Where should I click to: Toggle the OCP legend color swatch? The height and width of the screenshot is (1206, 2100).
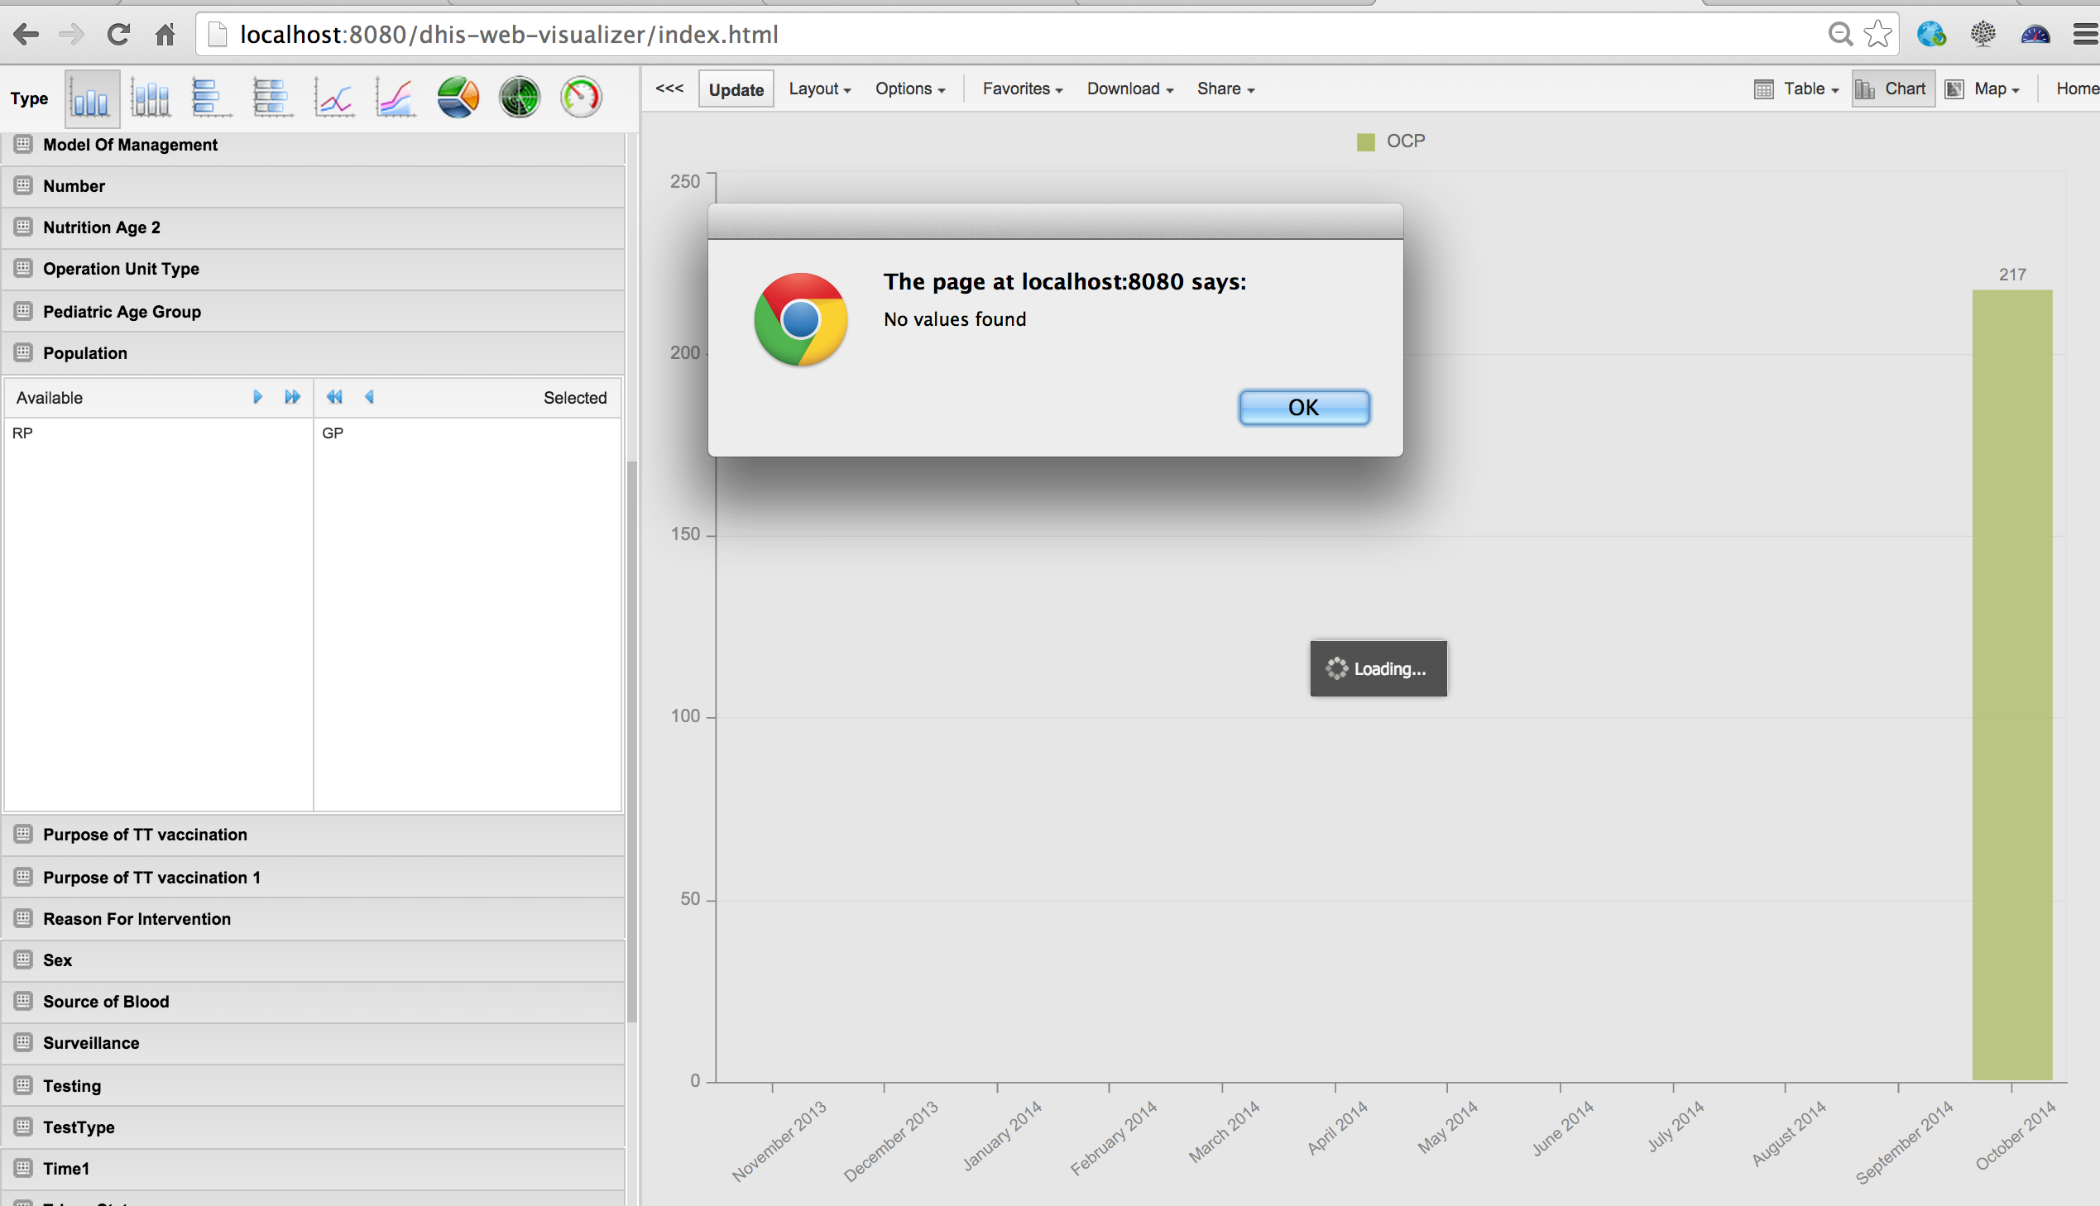(1365, 142)
